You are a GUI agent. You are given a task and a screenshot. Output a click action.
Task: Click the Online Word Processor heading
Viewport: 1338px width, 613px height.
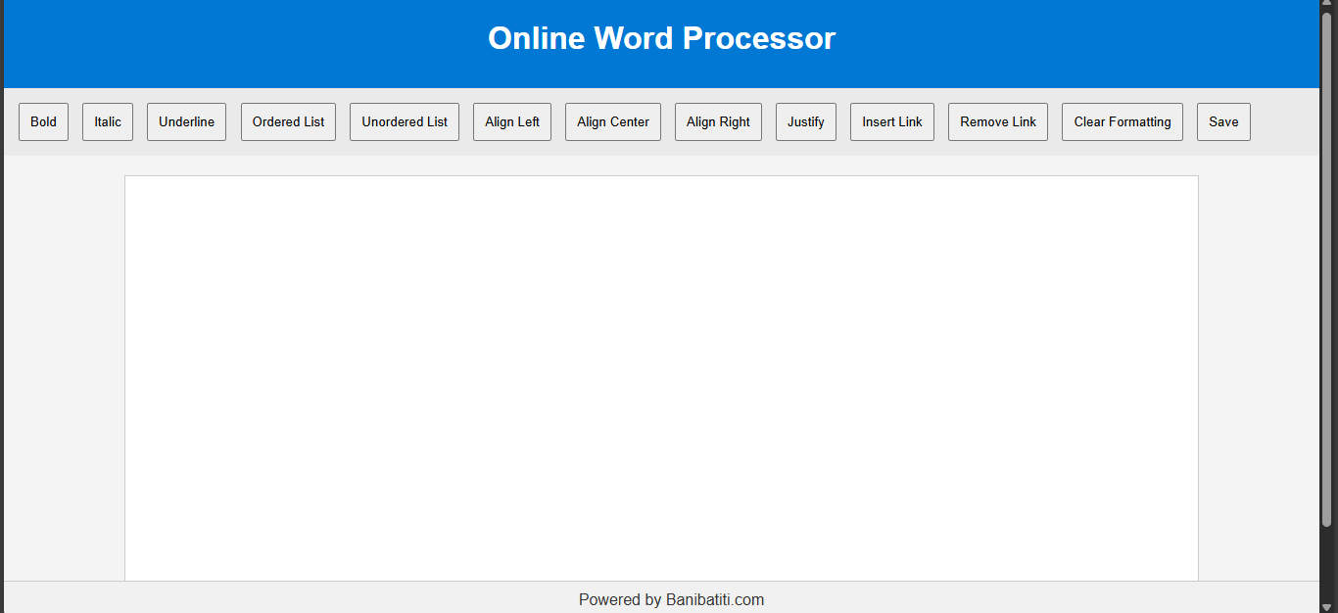click(x=661, y=39)
